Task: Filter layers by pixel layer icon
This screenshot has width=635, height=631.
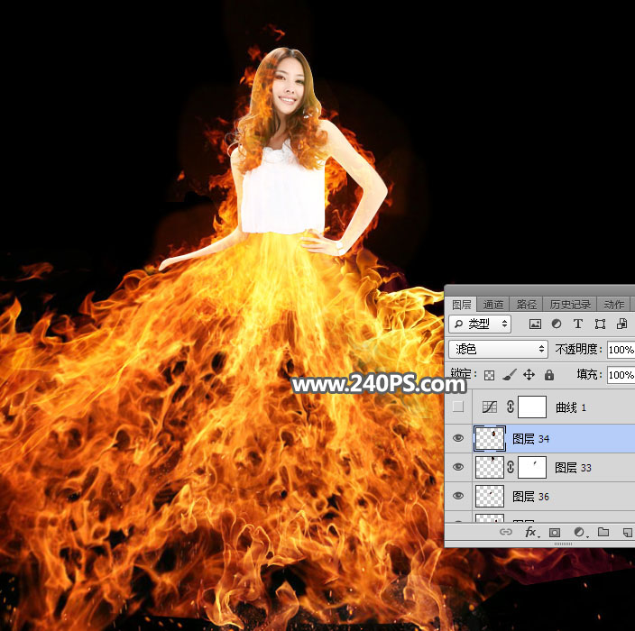Action: 535,324
